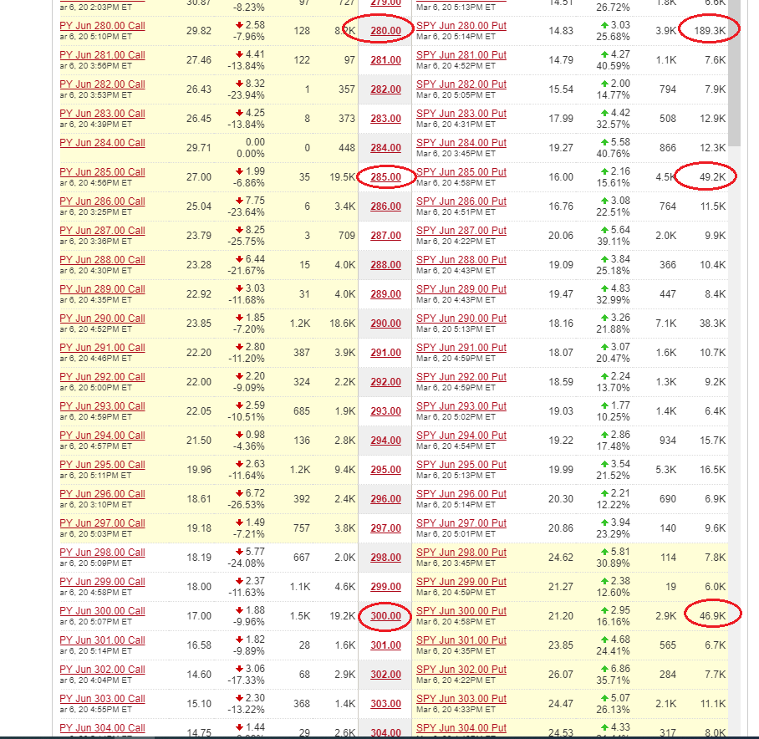Image resolution: width=759 pixels, height=739 pixels.
Task: Click the -23.94% call change percentage
Action: click(246, 94)
